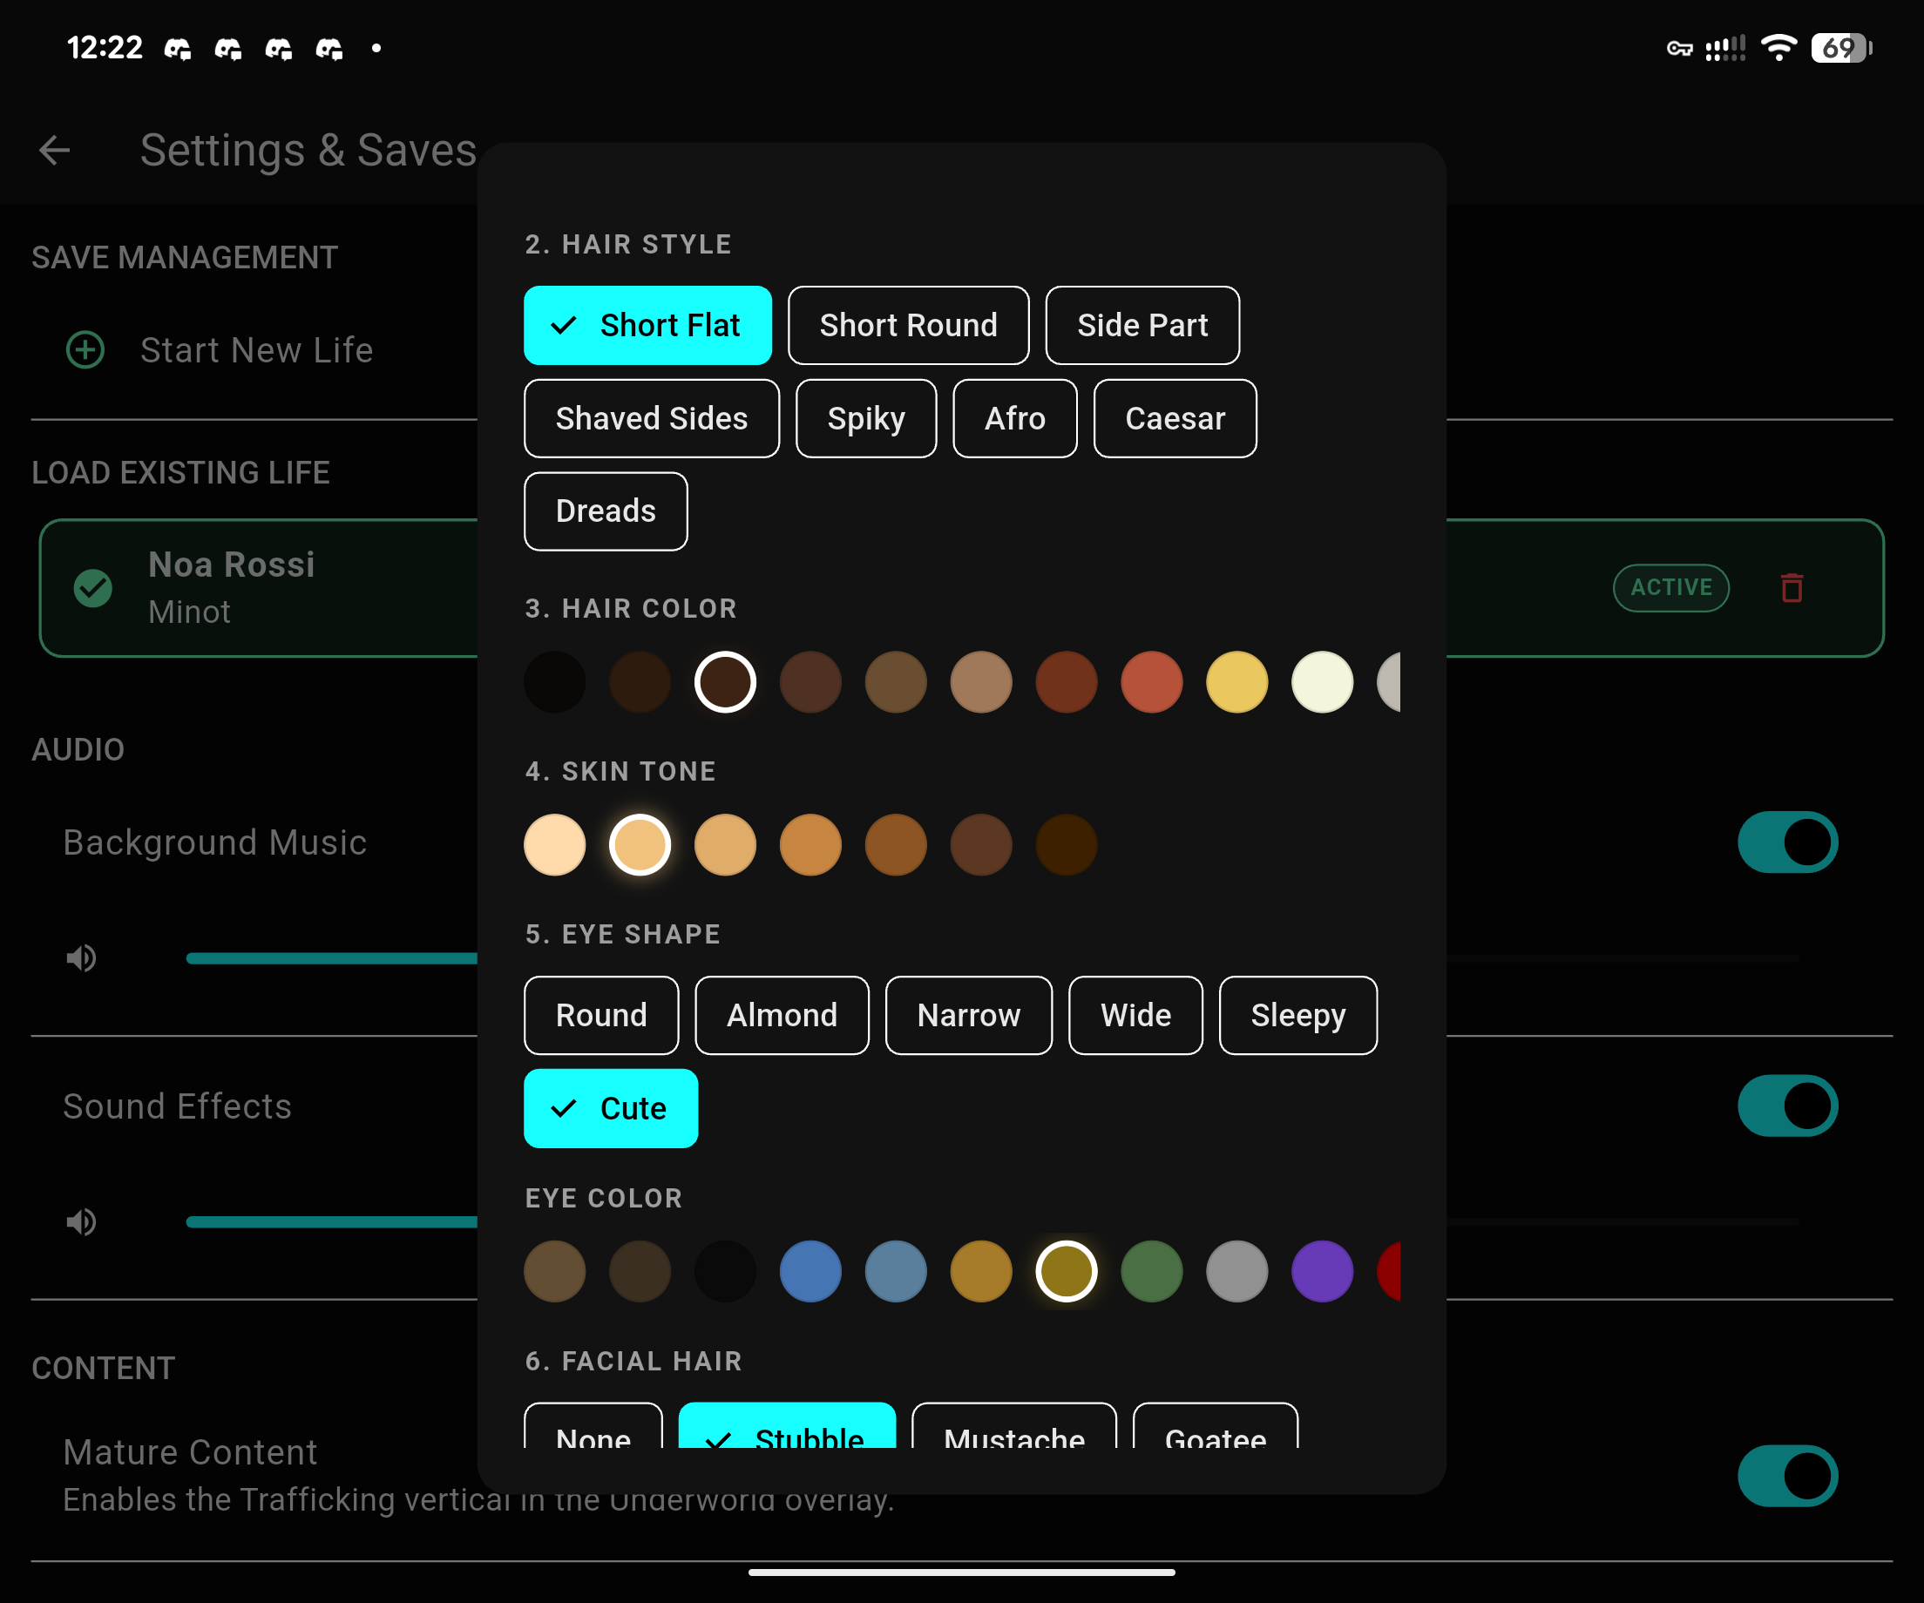
Task: Choose Mustache facial hair option
Action: (x=1014, y=1427)
